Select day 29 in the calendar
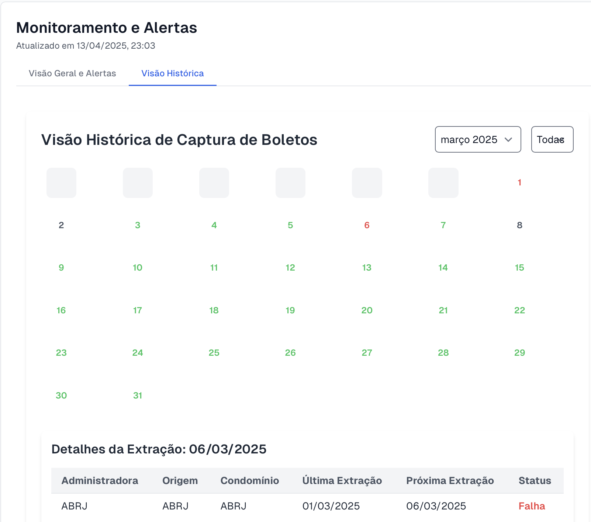This screenshot has width=591, height=522. (519, 353)
